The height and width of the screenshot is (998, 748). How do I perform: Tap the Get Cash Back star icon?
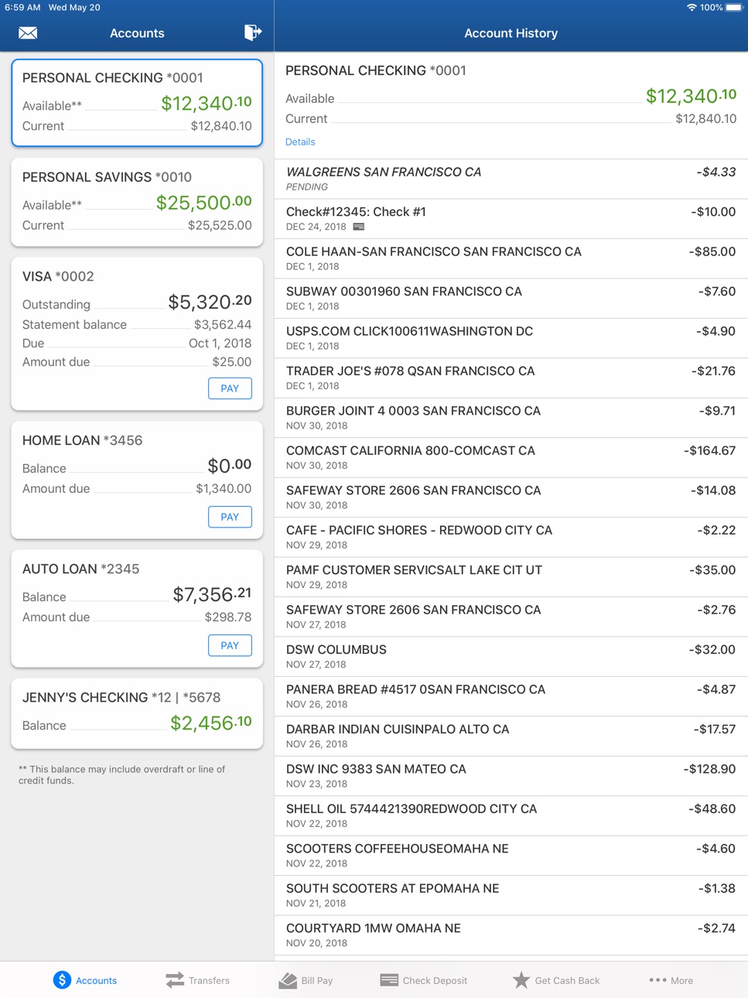tap(521, 980)
